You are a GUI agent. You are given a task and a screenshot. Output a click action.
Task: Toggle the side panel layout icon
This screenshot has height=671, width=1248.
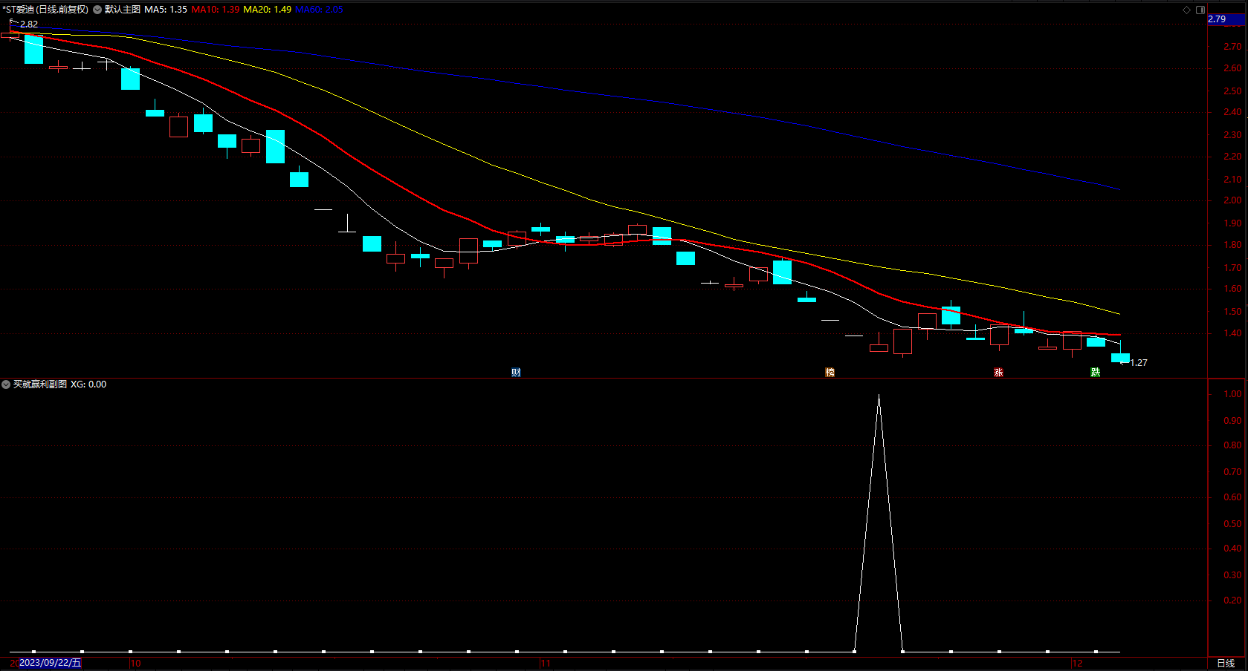(x=1200, y=10)
